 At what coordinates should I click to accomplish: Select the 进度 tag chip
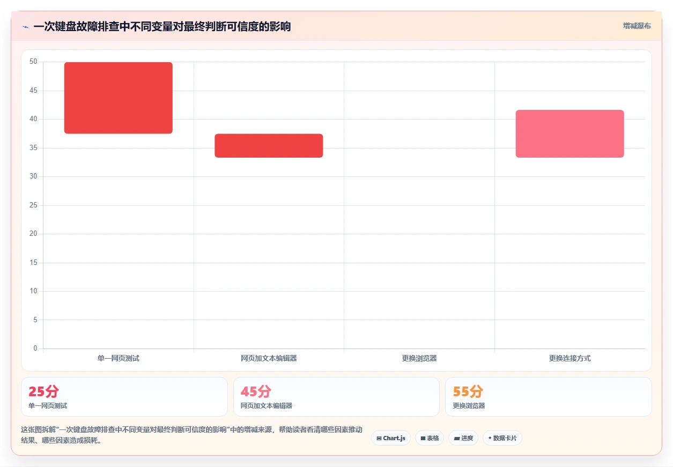pyautogui.click(x=463, y=438)
